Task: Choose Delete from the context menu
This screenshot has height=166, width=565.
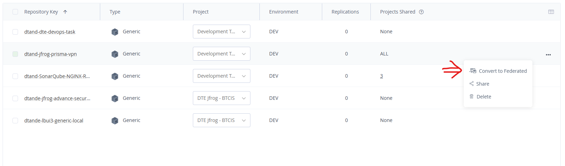Action: (x=498, y=97)
